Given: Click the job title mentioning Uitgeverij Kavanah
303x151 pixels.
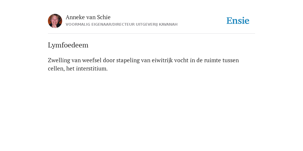Looking at the screenshot, I should click(122, 24).
